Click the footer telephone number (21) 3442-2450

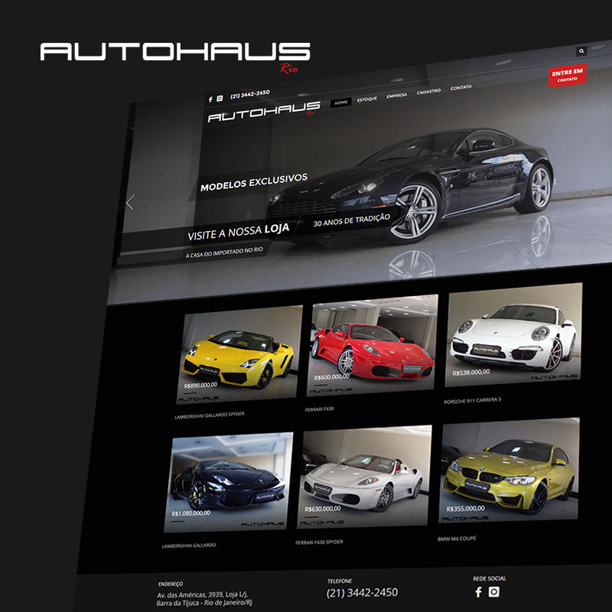pyautogui.click(x=362, y=592)
